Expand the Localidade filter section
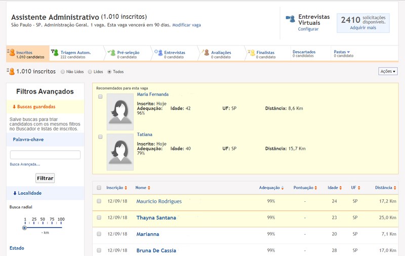This screenshot has width=405, height=256. click(45, 193)
